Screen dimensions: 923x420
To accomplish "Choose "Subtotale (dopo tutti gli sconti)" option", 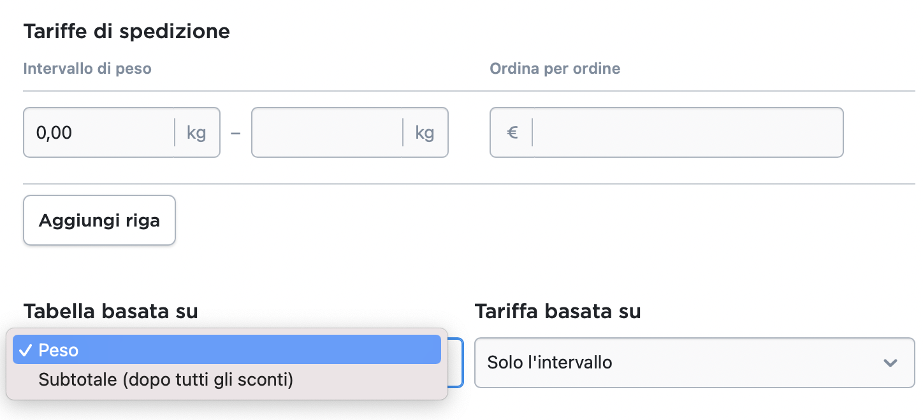I will coord(166,380).
